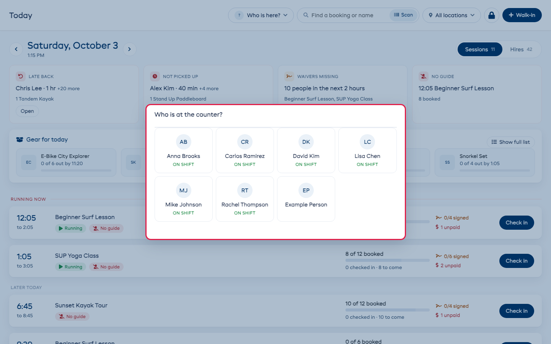Select Mike Johnson staff card
Screen dimensions: 551x344
pyautogui.click(x=184, y=199)
